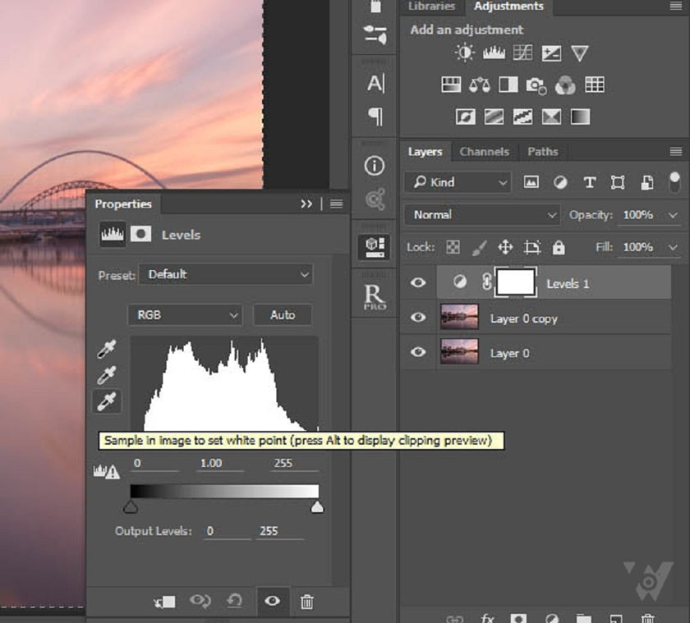Screen dimensions: 690x623
Task: Open the Info panel icon
Action: tap(375, 166)
